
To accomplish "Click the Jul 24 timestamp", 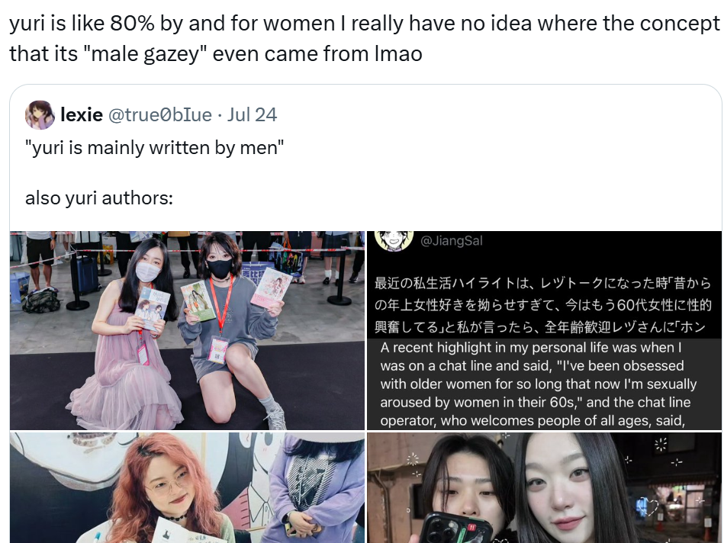I will pos(252,114).
